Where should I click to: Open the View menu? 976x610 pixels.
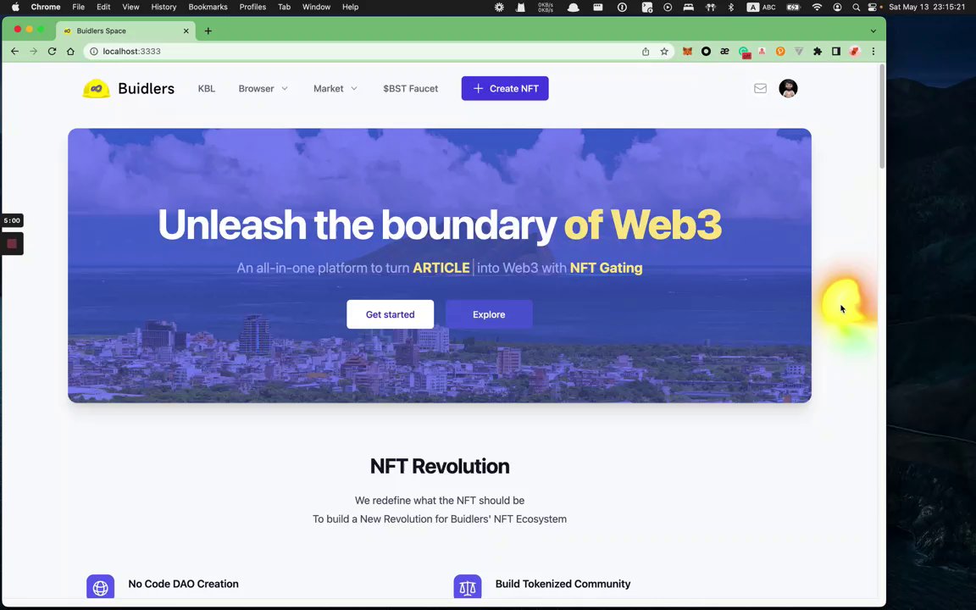(130, 7)
